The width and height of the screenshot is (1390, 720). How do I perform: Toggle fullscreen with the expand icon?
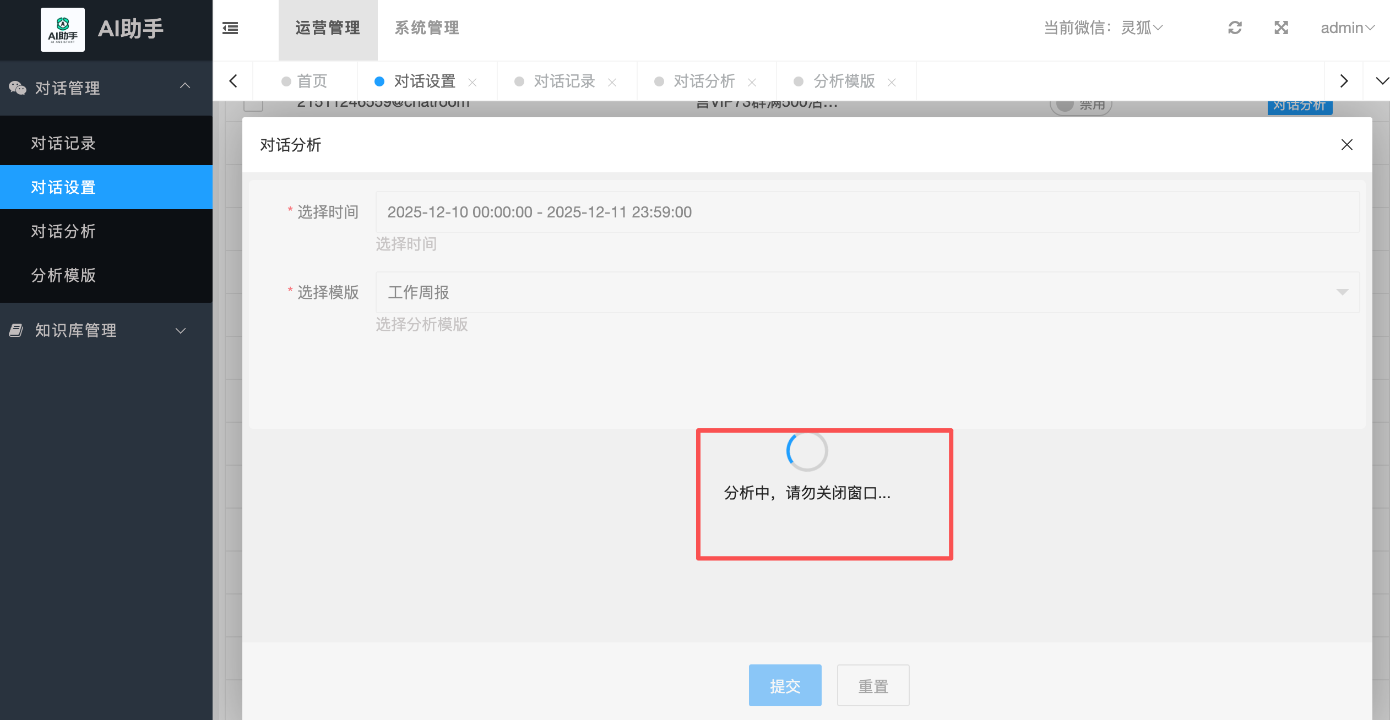coord(1281,28)
